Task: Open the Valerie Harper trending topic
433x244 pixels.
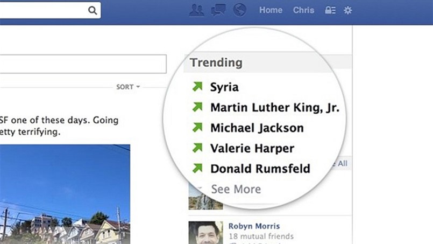Action: [x=252, y=148]
